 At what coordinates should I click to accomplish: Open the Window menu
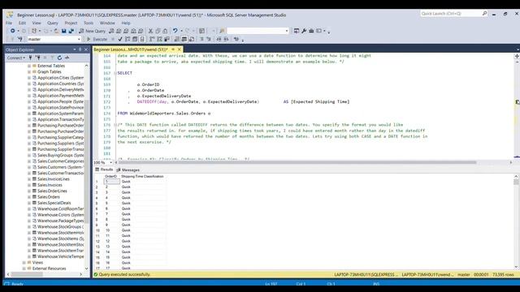107,23
